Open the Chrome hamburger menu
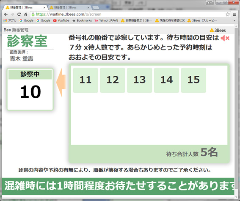Viewport: 240px width, 201px height. 234,14
